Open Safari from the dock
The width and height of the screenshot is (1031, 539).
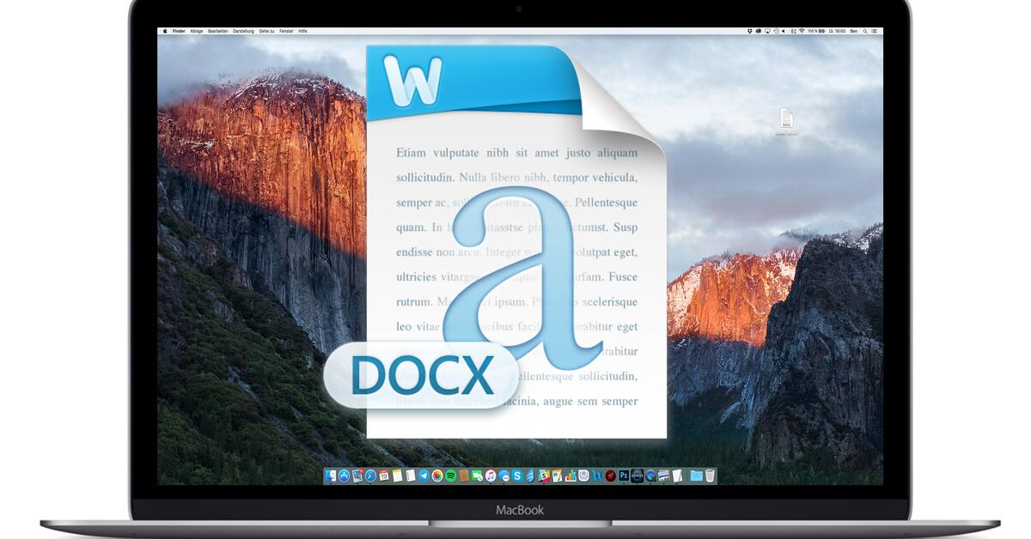coord(371,475)
